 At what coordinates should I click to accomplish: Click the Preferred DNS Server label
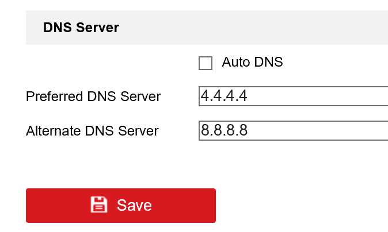coord(93,96)
